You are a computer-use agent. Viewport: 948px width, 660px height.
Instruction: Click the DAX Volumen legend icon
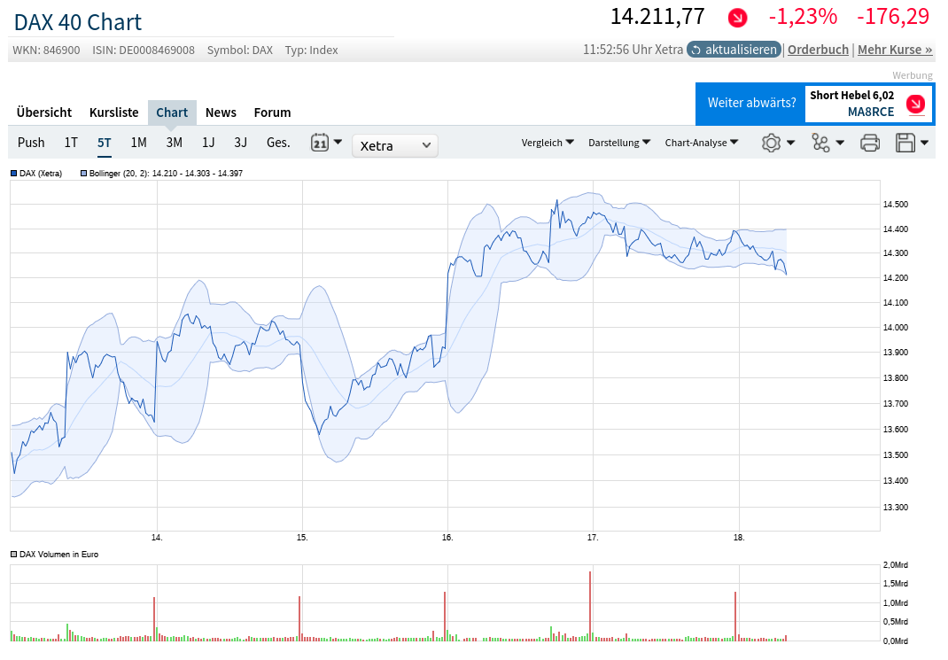pos(12,554)
